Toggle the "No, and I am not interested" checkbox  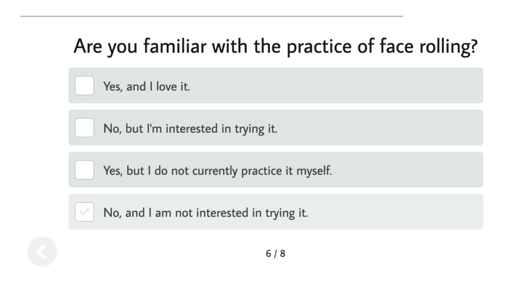coord(85,212)
